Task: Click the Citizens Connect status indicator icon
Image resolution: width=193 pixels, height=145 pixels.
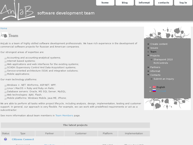Action: (5, 139)
